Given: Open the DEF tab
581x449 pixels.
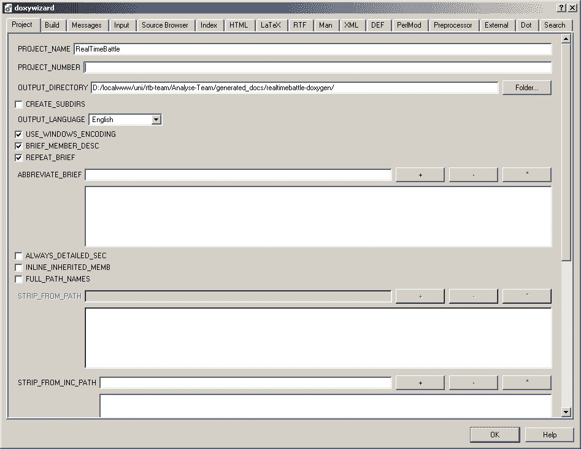Looking at the screenshot, I should 378,25.
